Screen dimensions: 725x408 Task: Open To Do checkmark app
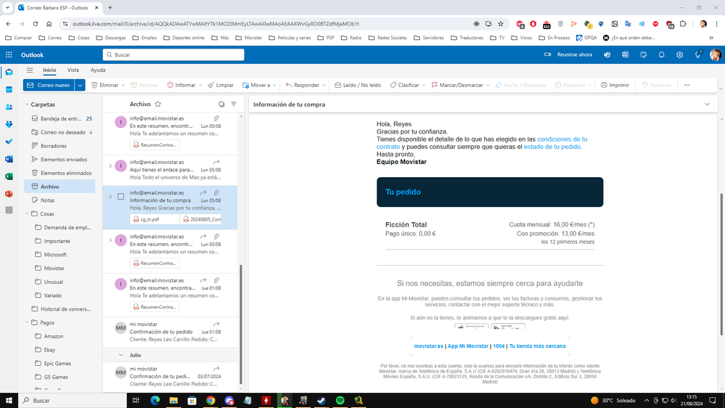point(9,142)
